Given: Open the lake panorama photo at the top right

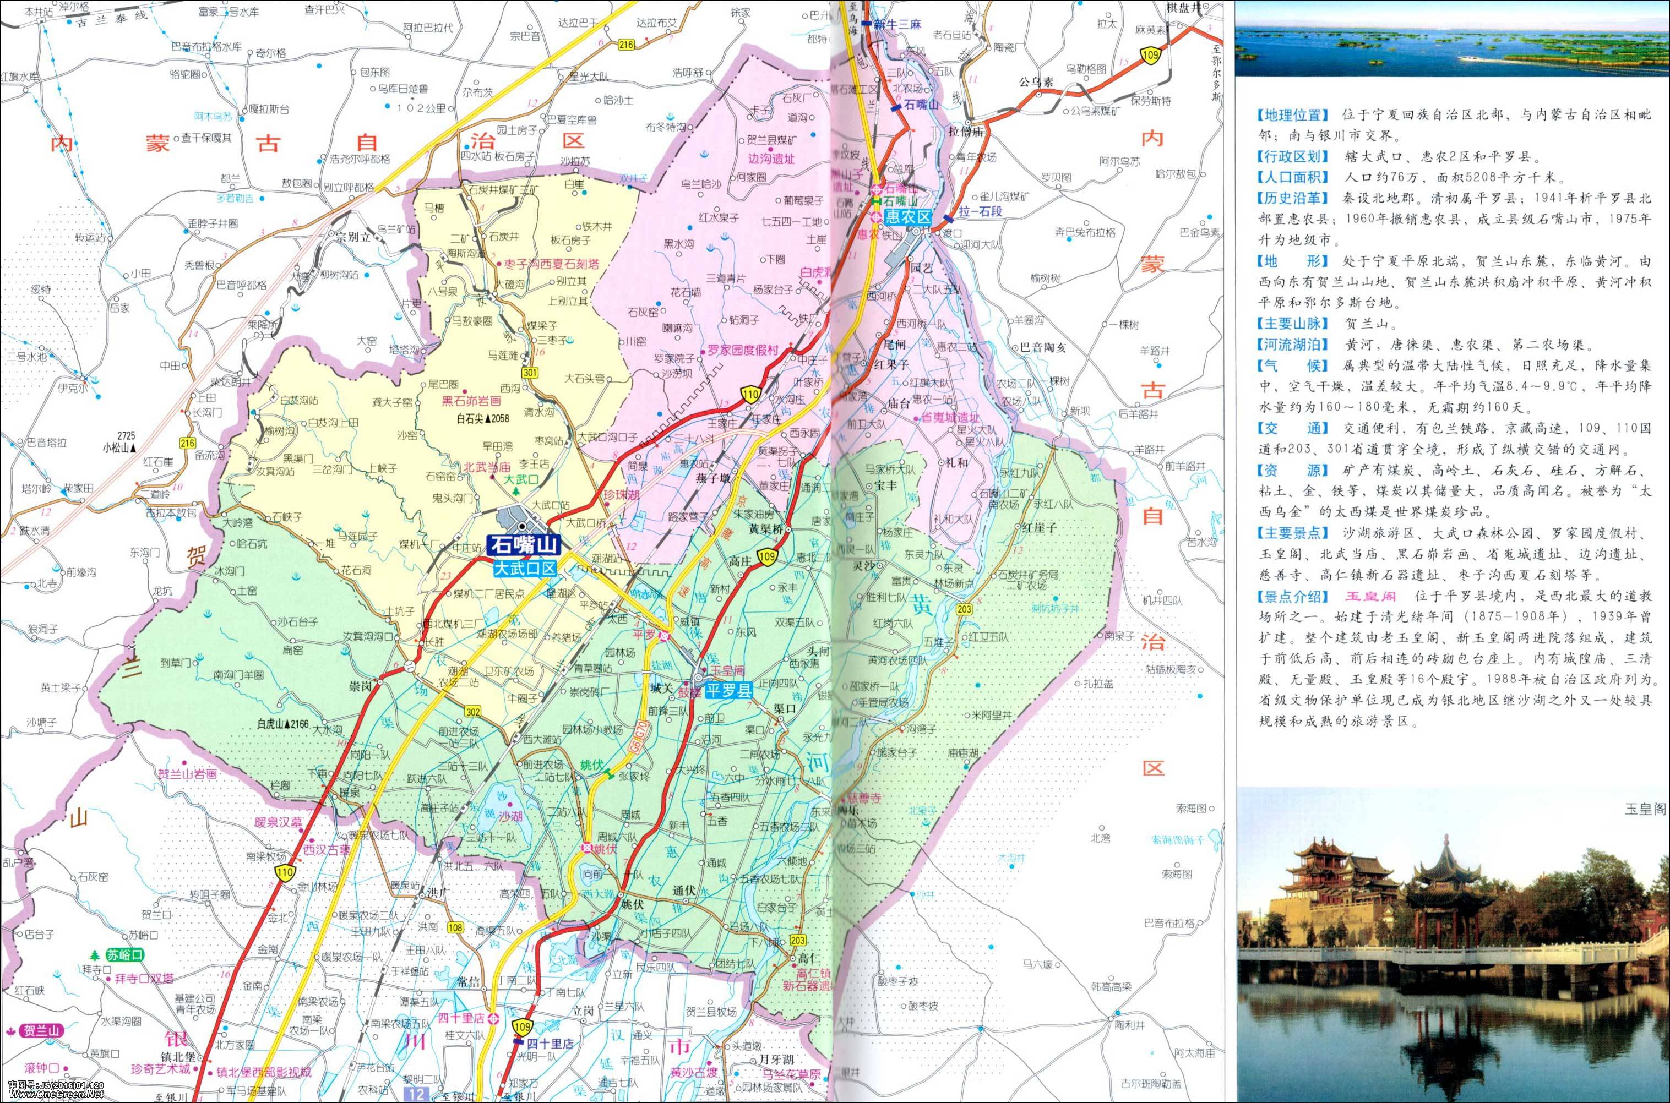Looking at the screenshot, I should coord(1452,38).
